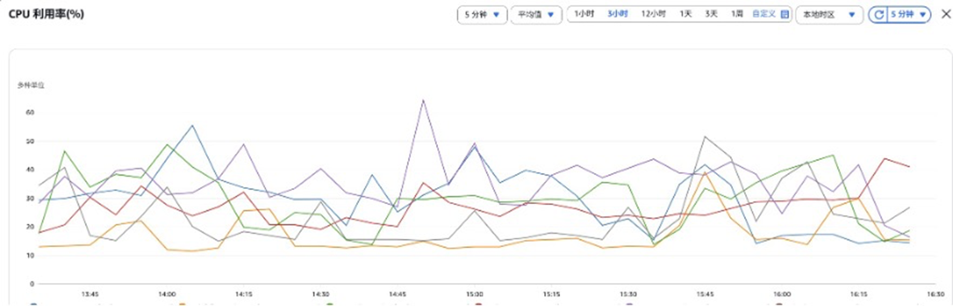Select the 1小时 time range

pos(584,14)
